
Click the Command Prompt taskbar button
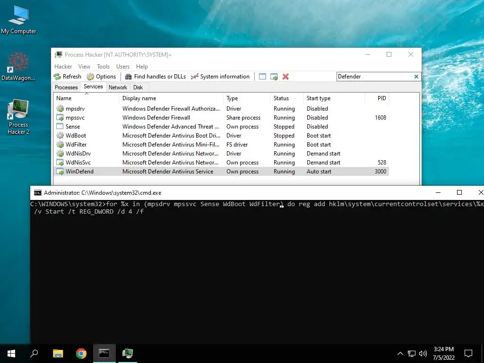coord(104,354)
